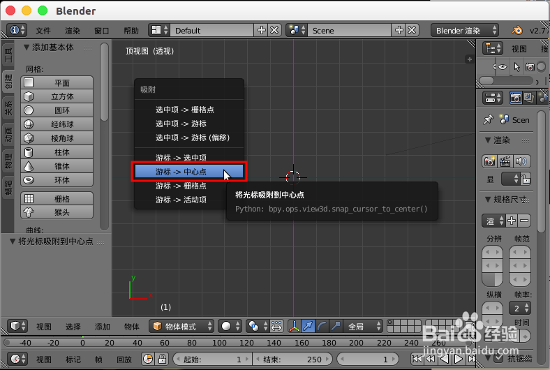550x370 pixels.
Task: Delete the Default screen layout
Action: click(x=274, y=30)
